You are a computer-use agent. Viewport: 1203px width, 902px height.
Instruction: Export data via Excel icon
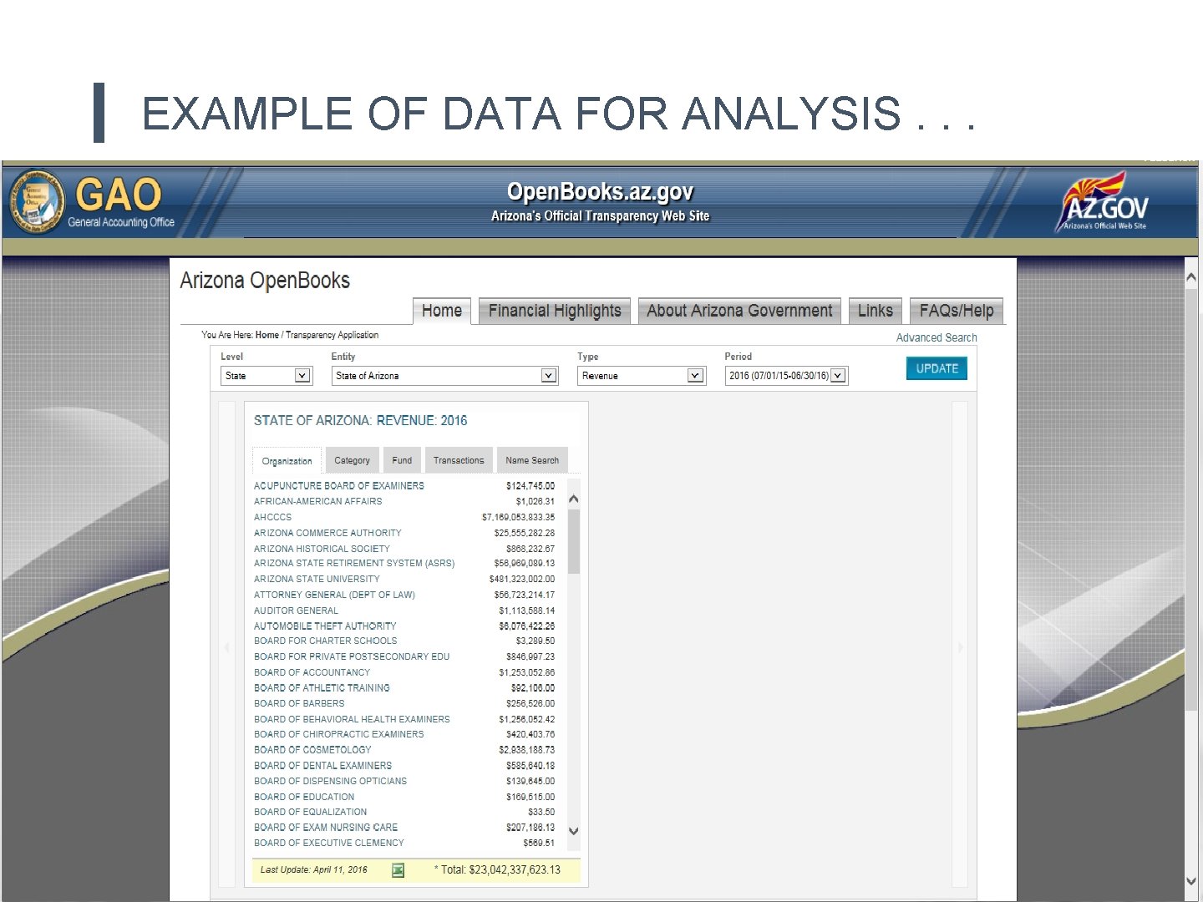(x=398, y=870)
